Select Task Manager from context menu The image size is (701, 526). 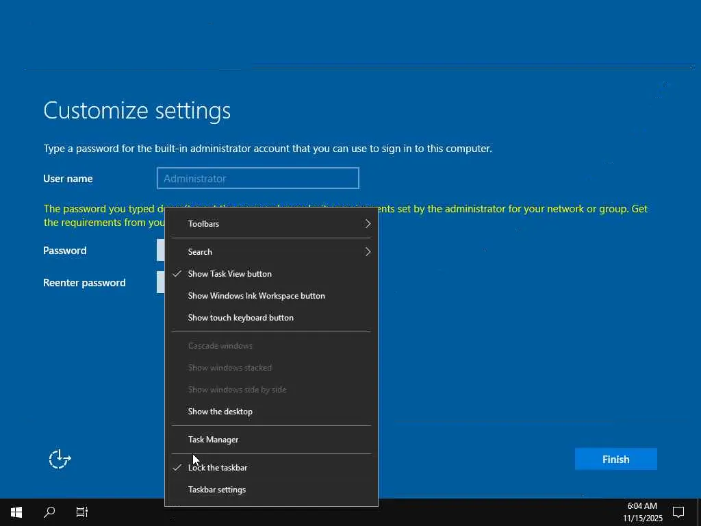[214, 440]
